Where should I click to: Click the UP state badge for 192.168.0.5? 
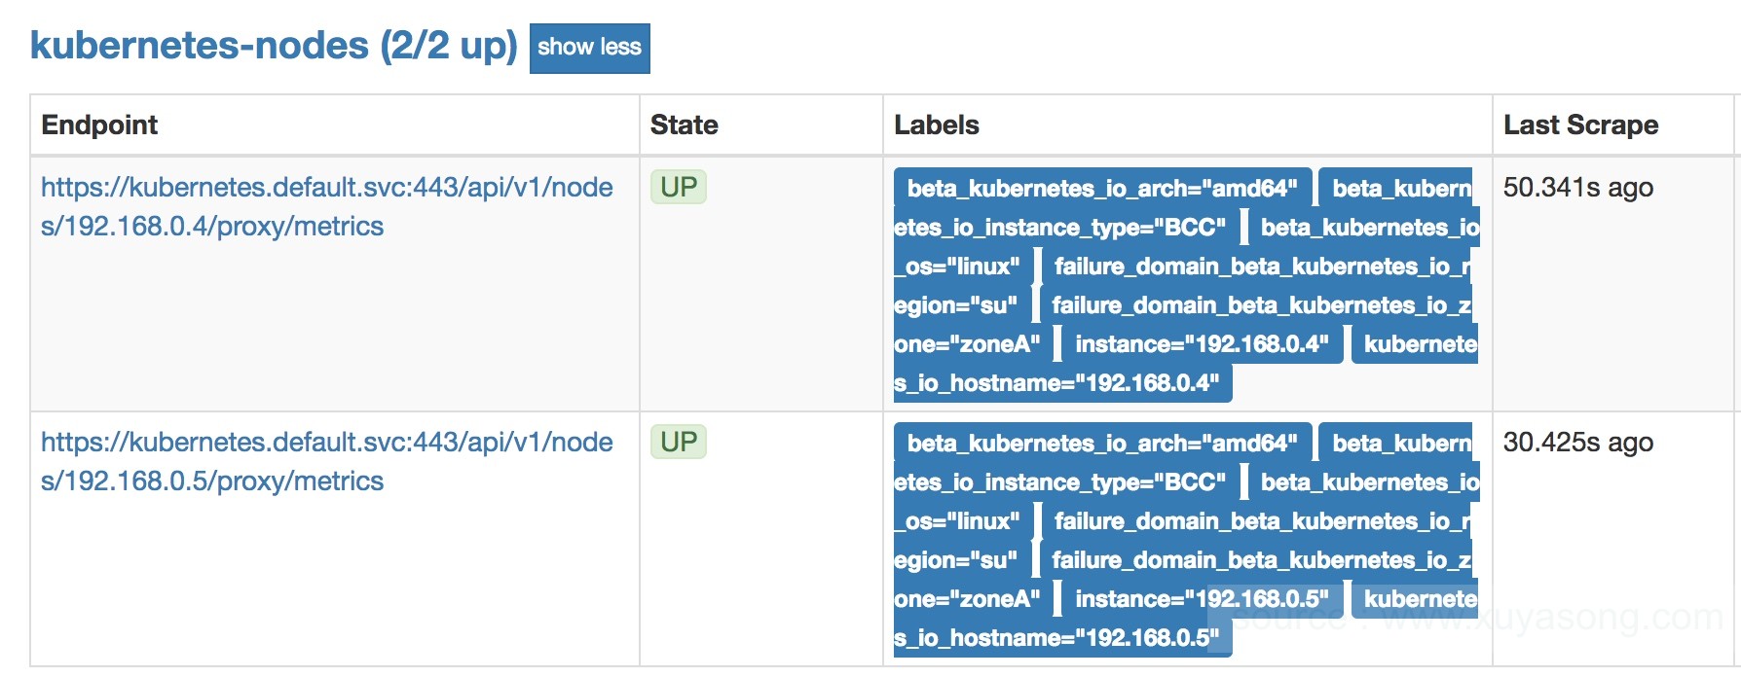[x=679, y=442]
